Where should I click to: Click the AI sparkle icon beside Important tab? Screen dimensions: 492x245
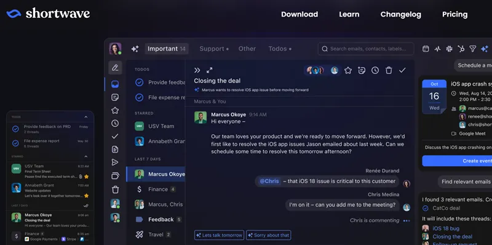pyautogui.click(x=135, y=49)
